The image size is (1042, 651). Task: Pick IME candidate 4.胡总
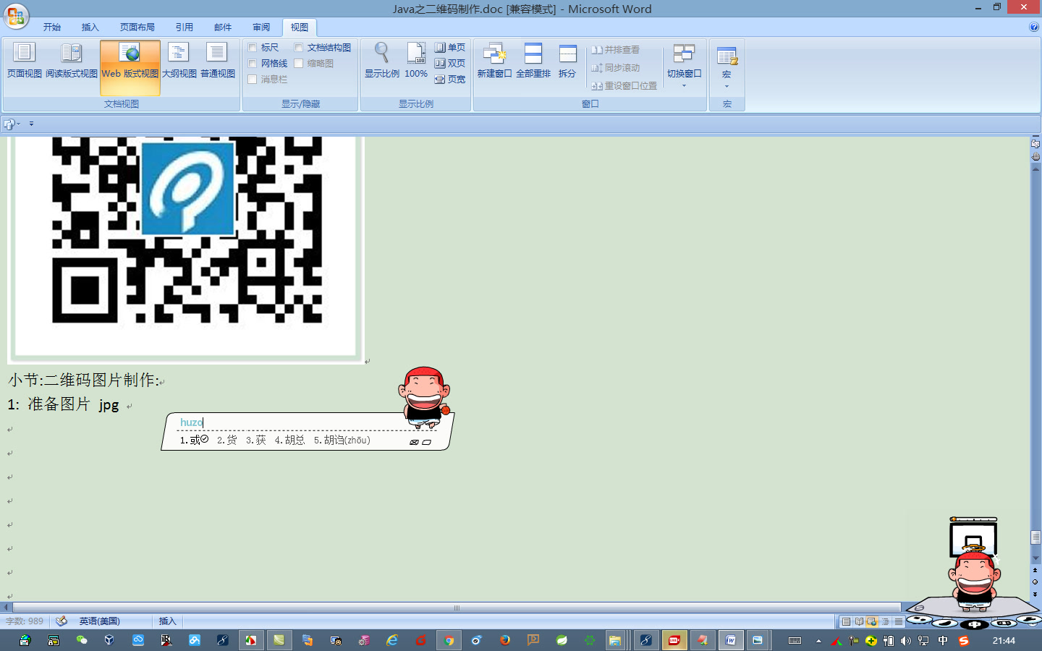pos(289,440)
